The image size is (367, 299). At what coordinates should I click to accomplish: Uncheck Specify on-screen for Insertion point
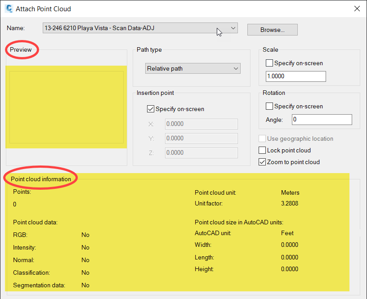tap(150, 109)
